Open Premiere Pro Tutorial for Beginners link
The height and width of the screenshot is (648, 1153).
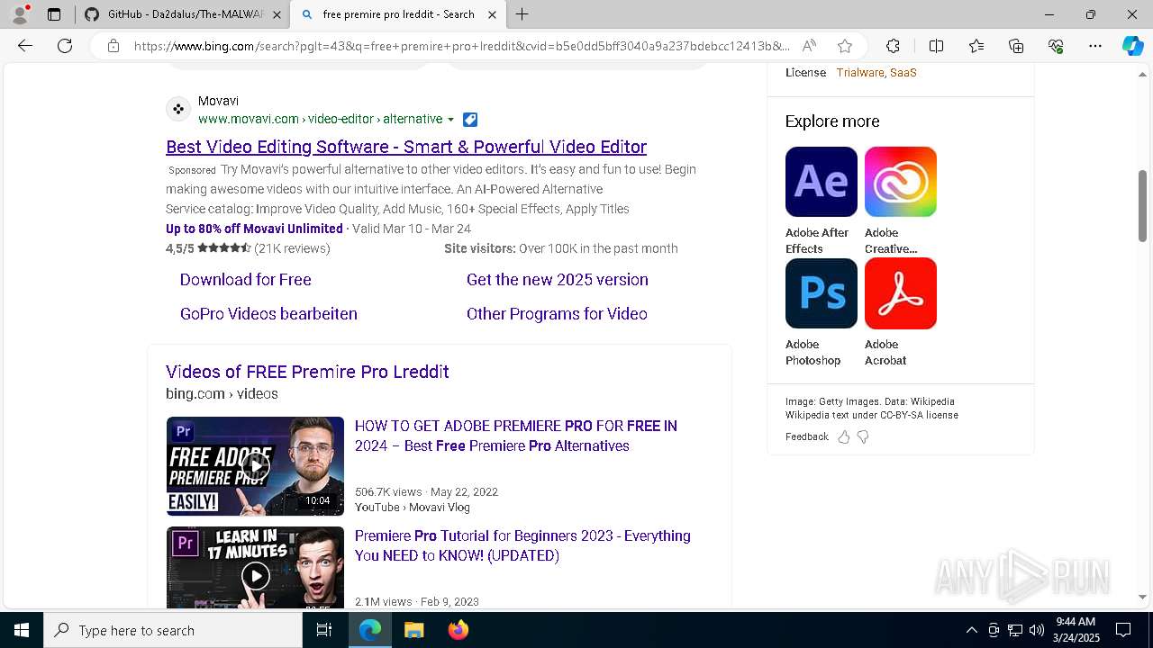pos(522,545)
